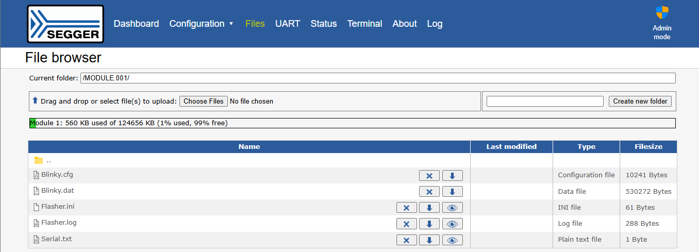This screenshot has width=699, height=252.
Task: Download the Blinky.dat file
Action: click(452, 192)
